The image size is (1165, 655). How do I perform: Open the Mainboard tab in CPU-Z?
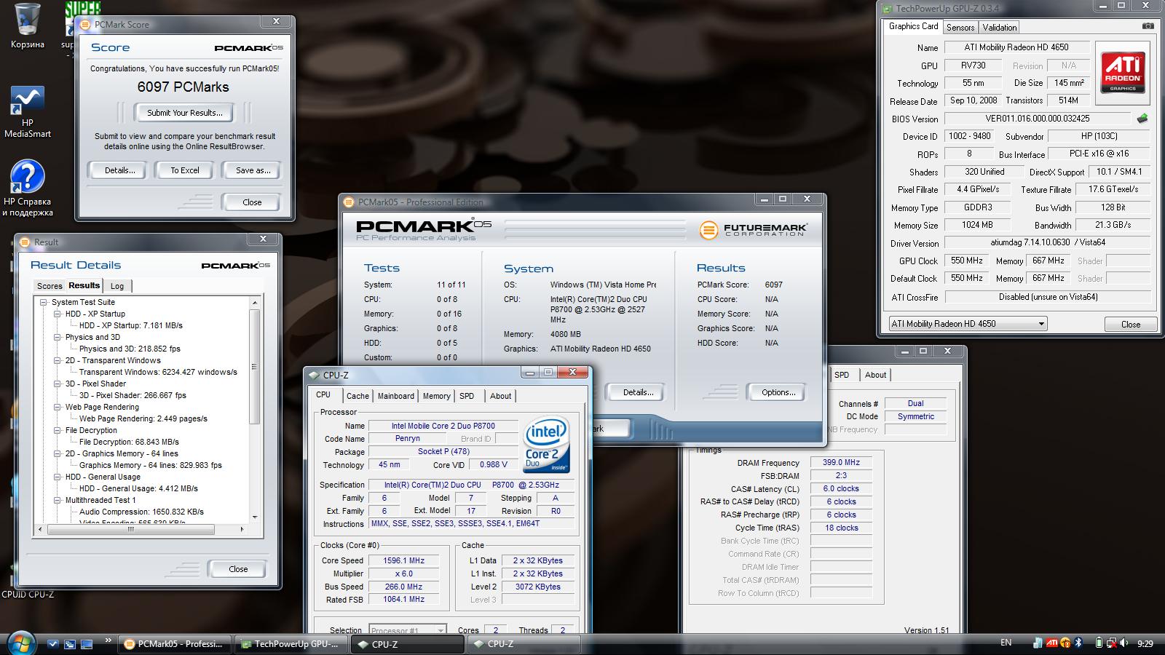[396, 396]
